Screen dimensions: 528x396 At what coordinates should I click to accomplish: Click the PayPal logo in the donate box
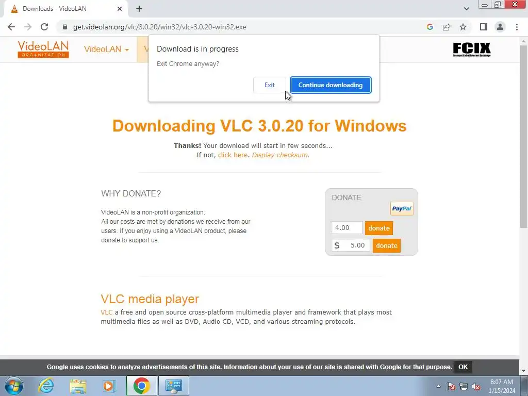402,208
